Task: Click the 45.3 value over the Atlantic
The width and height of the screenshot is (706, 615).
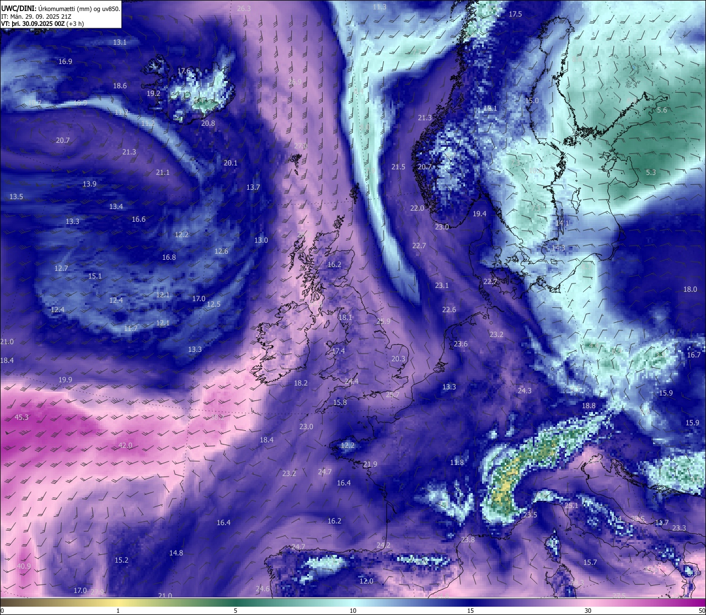Action: 22,418
